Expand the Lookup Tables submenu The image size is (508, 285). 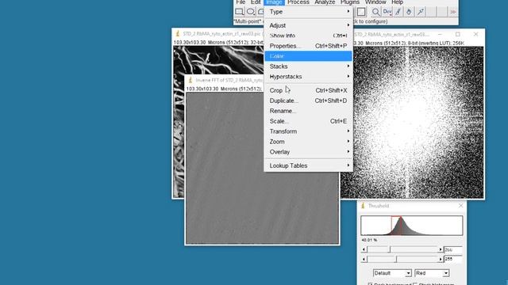308,165
